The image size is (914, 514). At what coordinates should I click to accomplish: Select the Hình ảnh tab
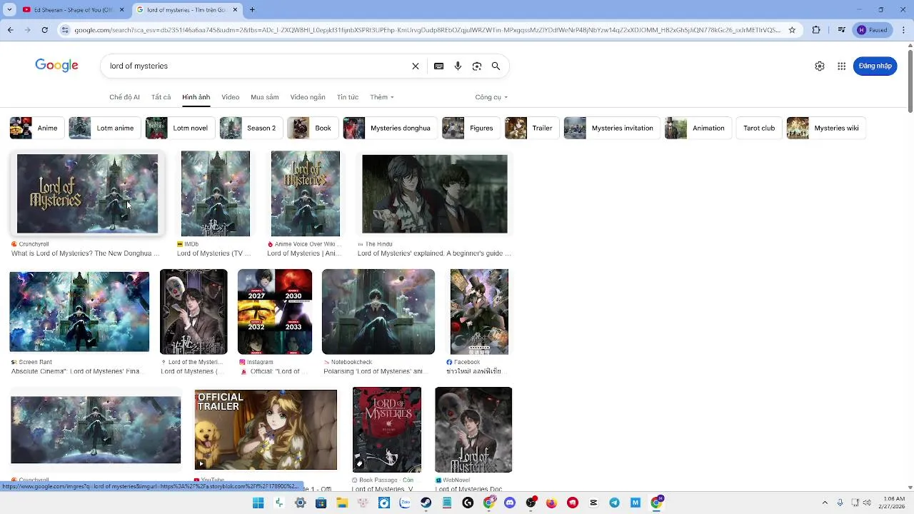[196, 97]
